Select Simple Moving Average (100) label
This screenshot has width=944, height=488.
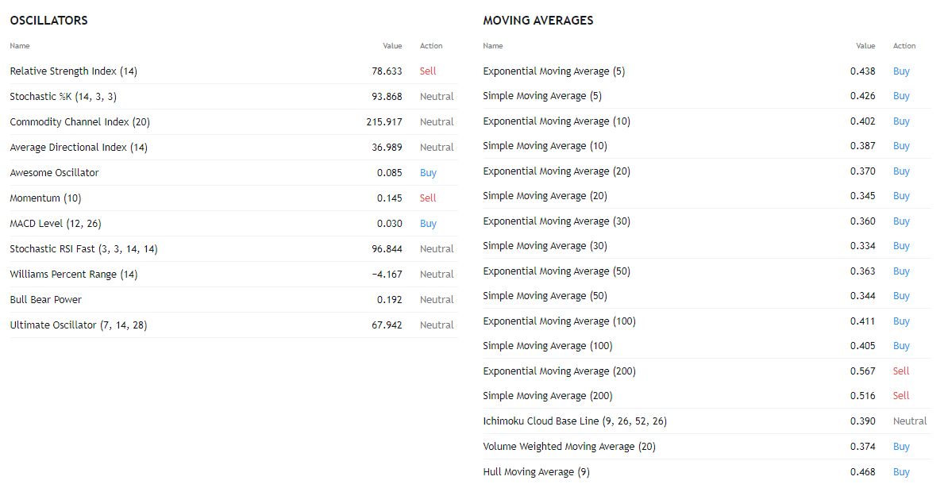[548, 345]
